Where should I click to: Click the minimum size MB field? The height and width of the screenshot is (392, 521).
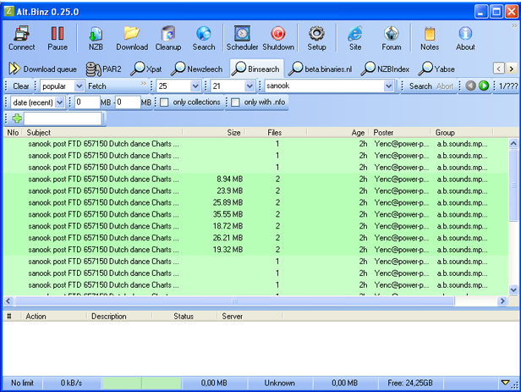(87, 102)
